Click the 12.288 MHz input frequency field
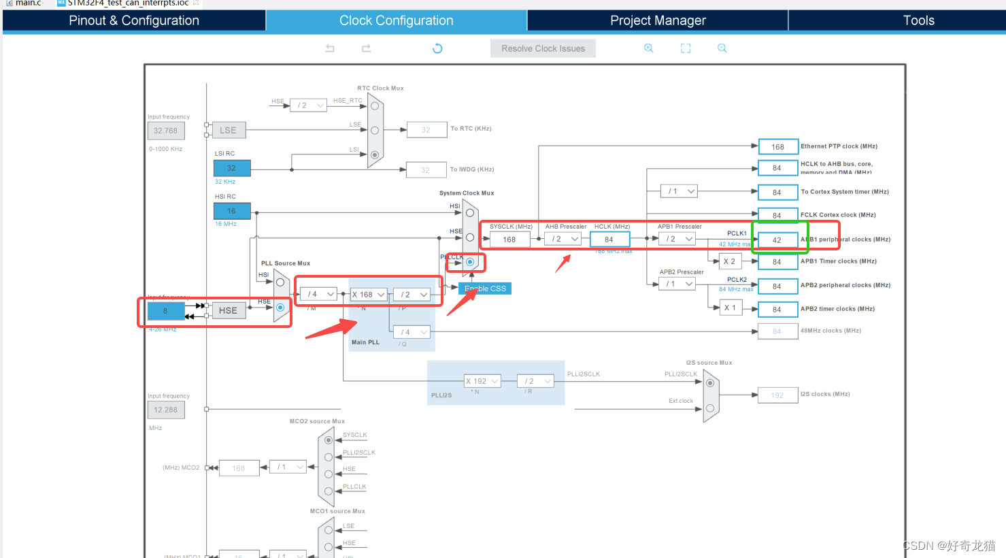This screenshot has height=558, width=1006. point(166,410)
